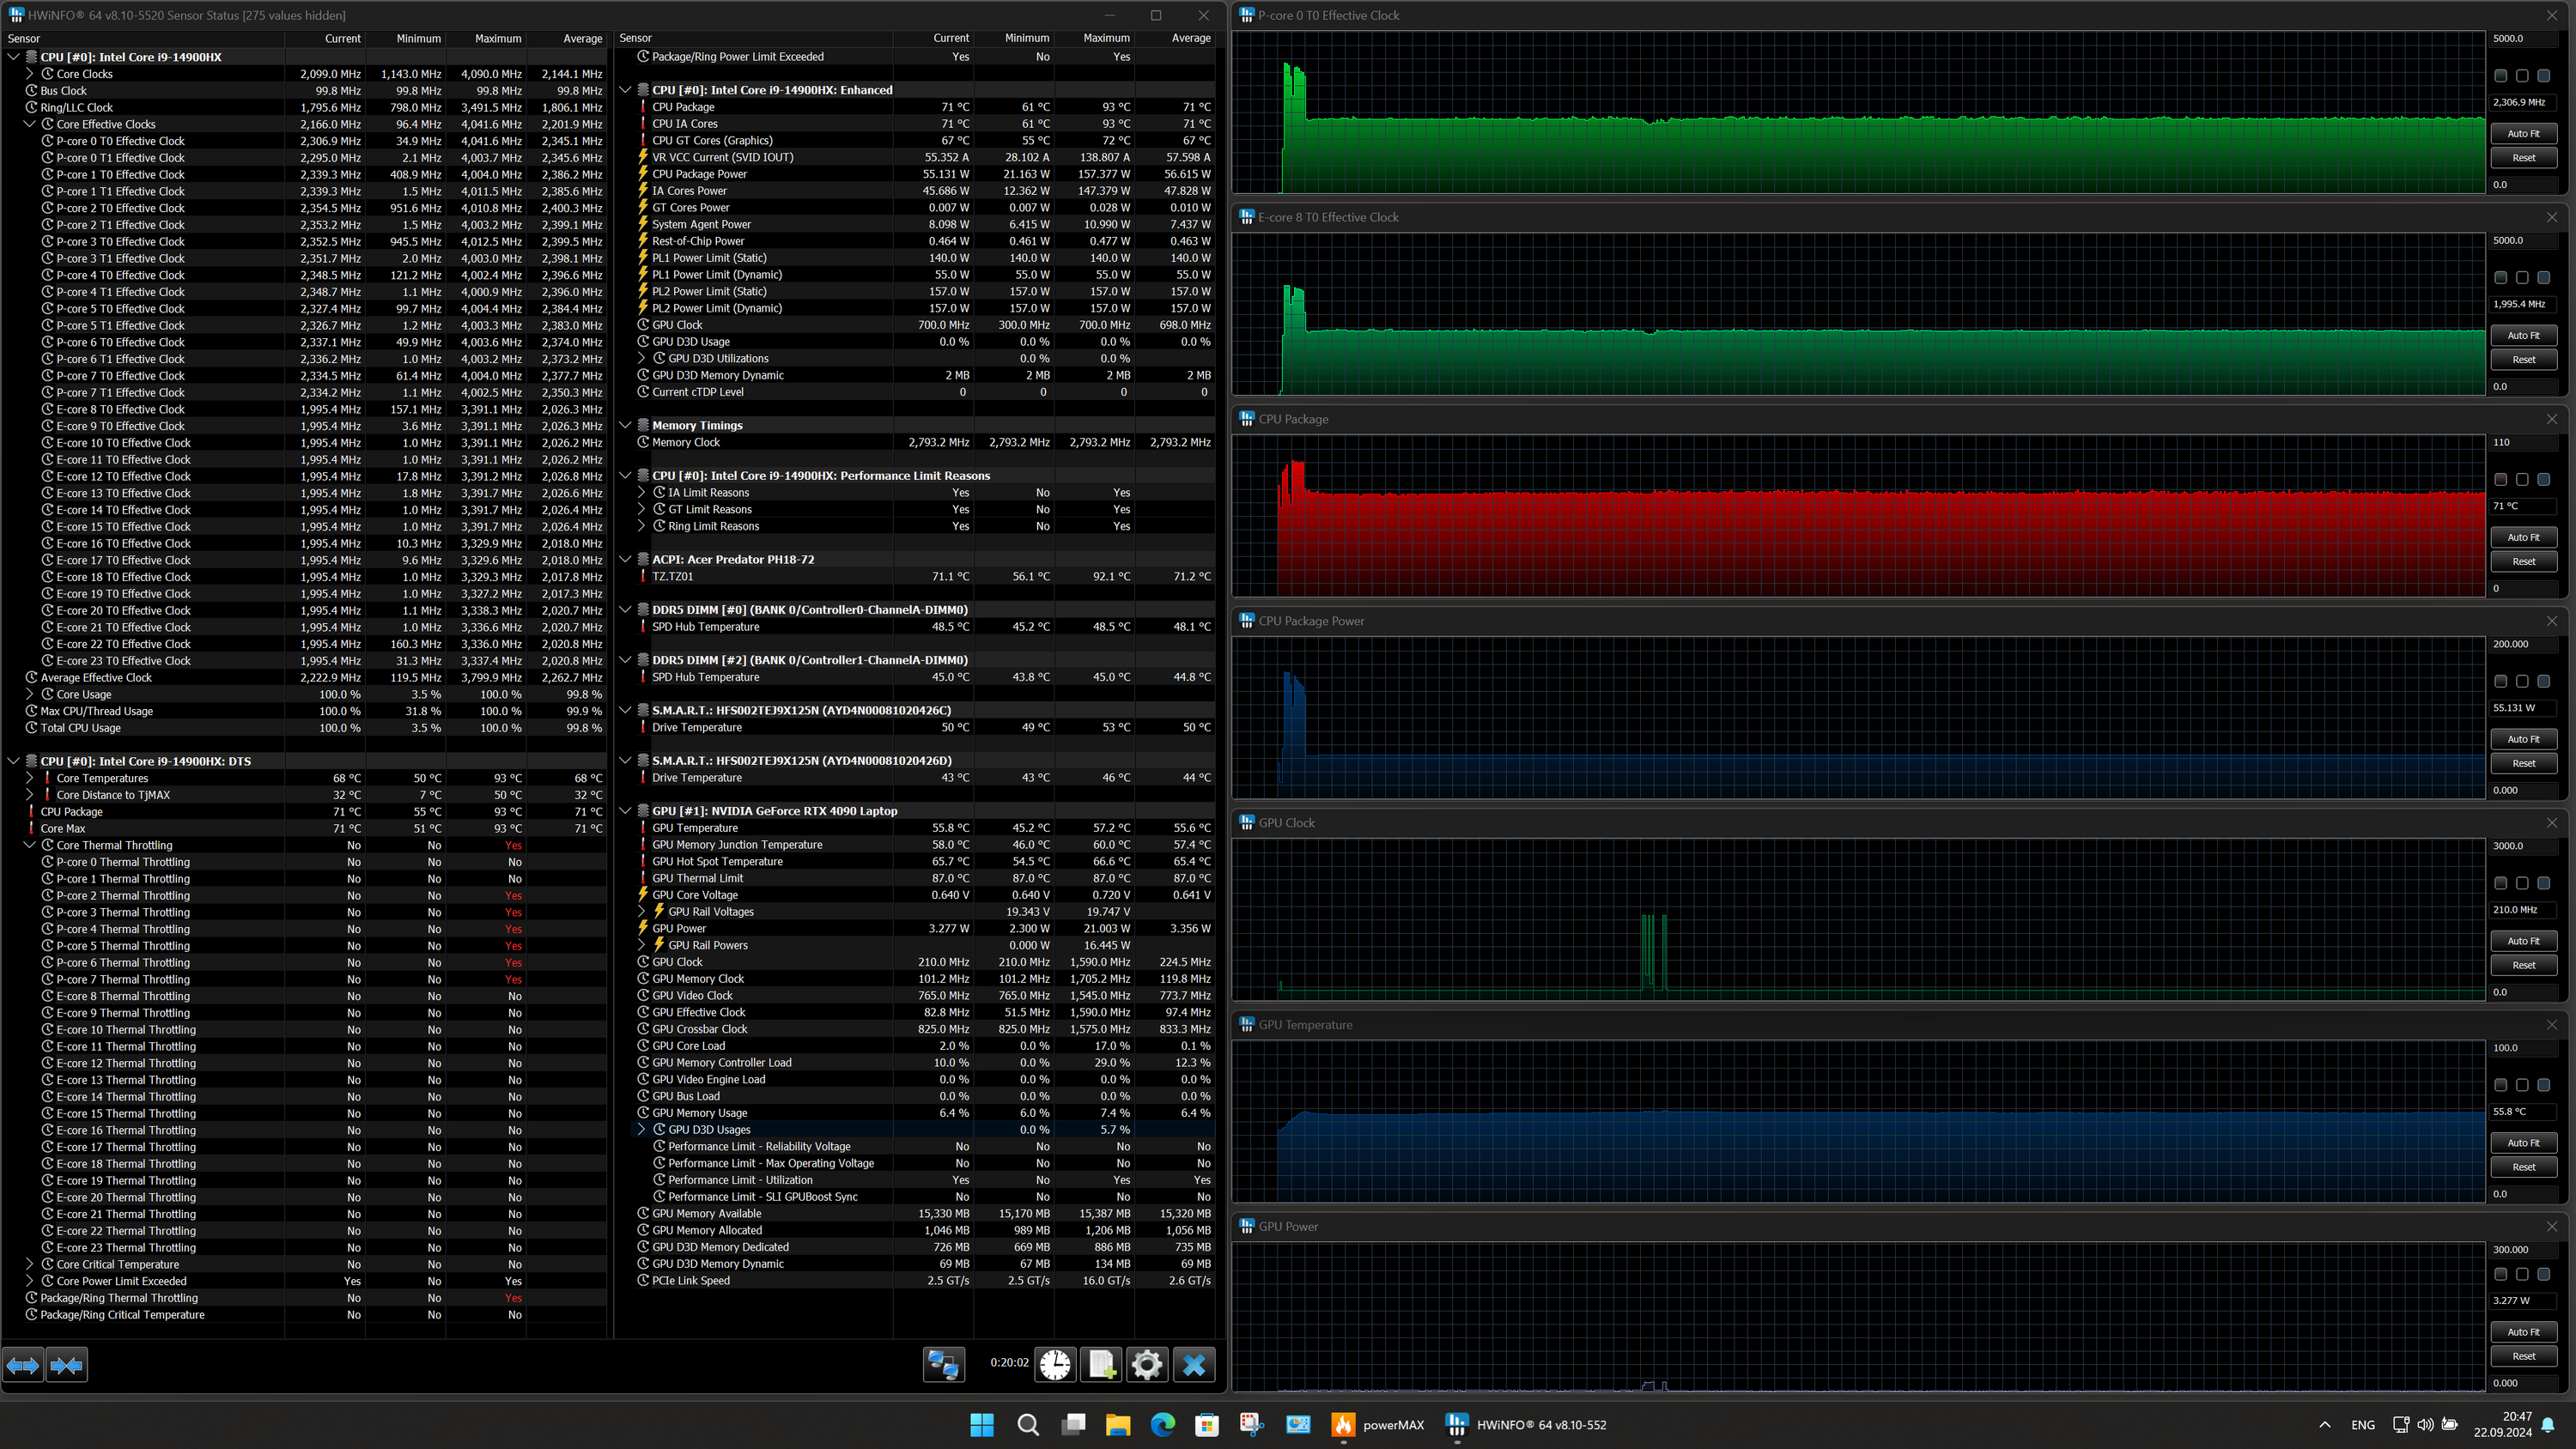
Task: Reset the elapsed time with the clock icon
Action: 1055,1365
